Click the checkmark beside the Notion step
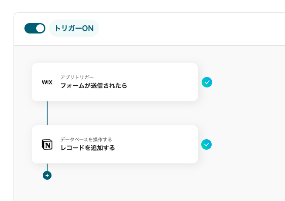285x201 pixels. (207, 144)
